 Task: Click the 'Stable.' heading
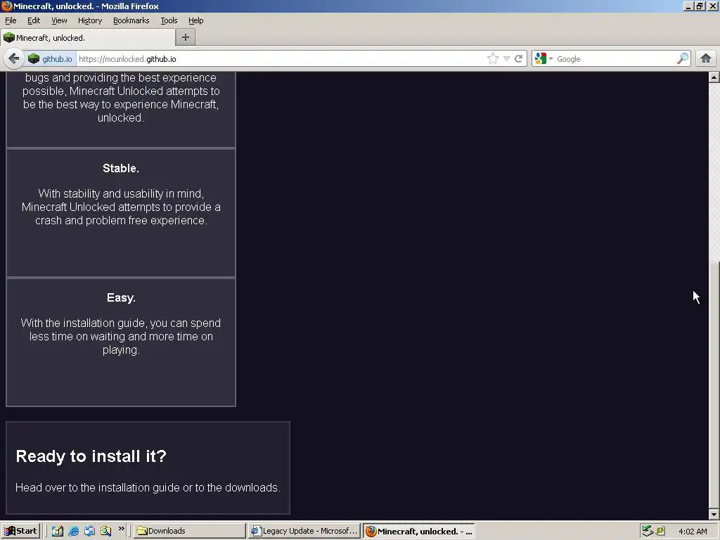click(x=121, y=169)
